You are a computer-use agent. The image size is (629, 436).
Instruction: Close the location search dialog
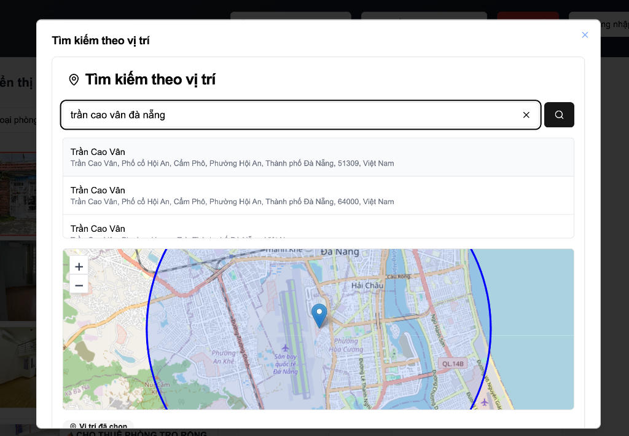click(585, 35)
